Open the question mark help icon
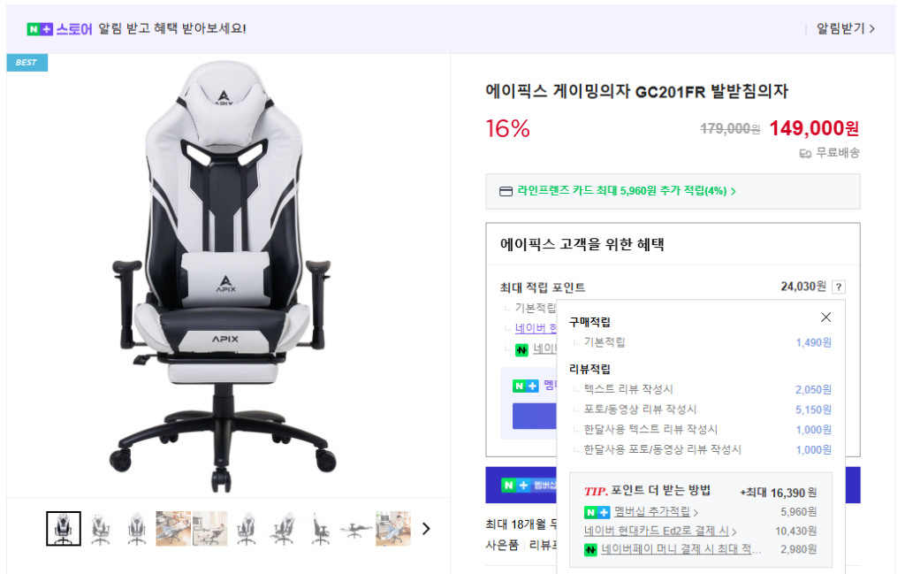This screenshot has height=574, width=905. (x=839, y=287)
